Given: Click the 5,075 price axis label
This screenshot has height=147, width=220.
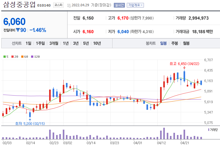Looking at the screenshot, I should coord(209,123).
